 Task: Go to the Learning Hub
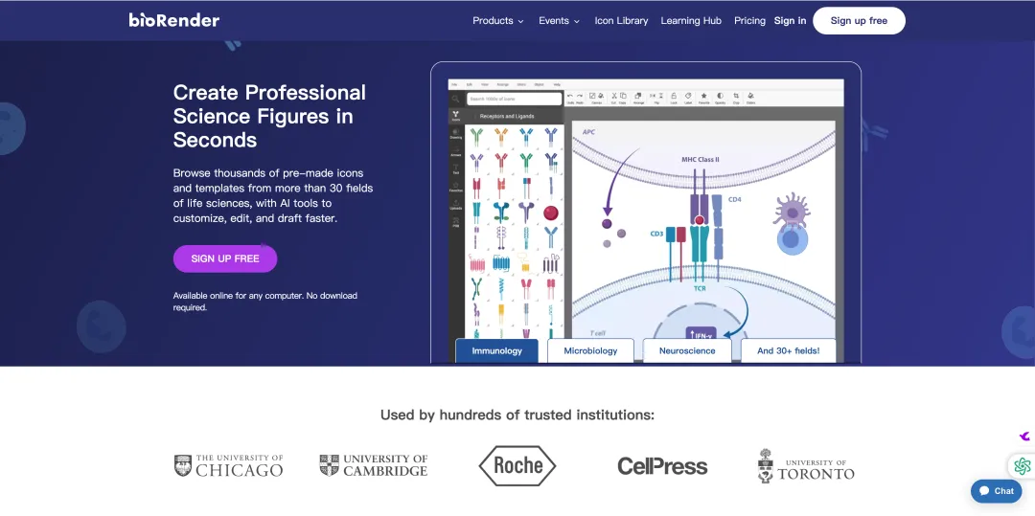coord(691,20)
